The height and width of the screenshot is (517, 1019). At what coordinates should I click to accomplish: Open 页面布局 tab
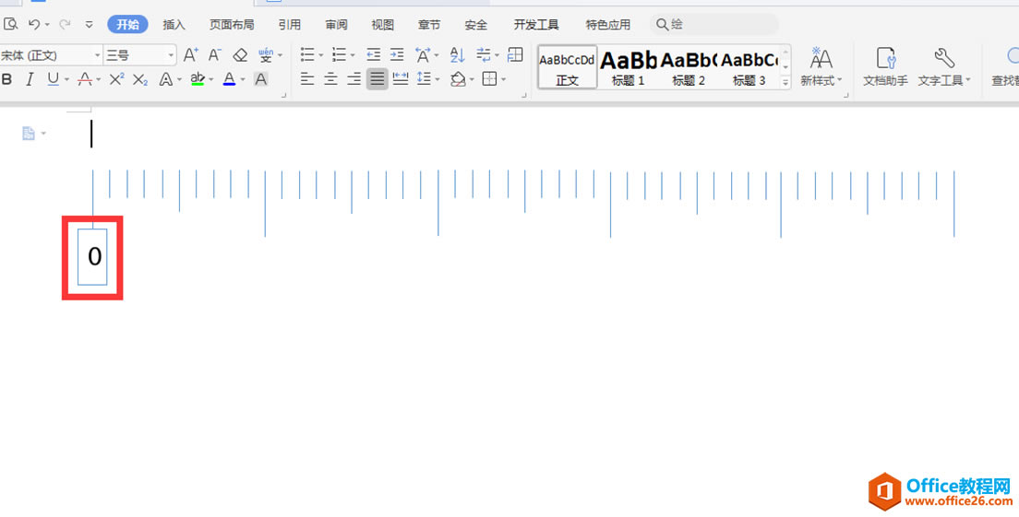click(x=232, y=25)
